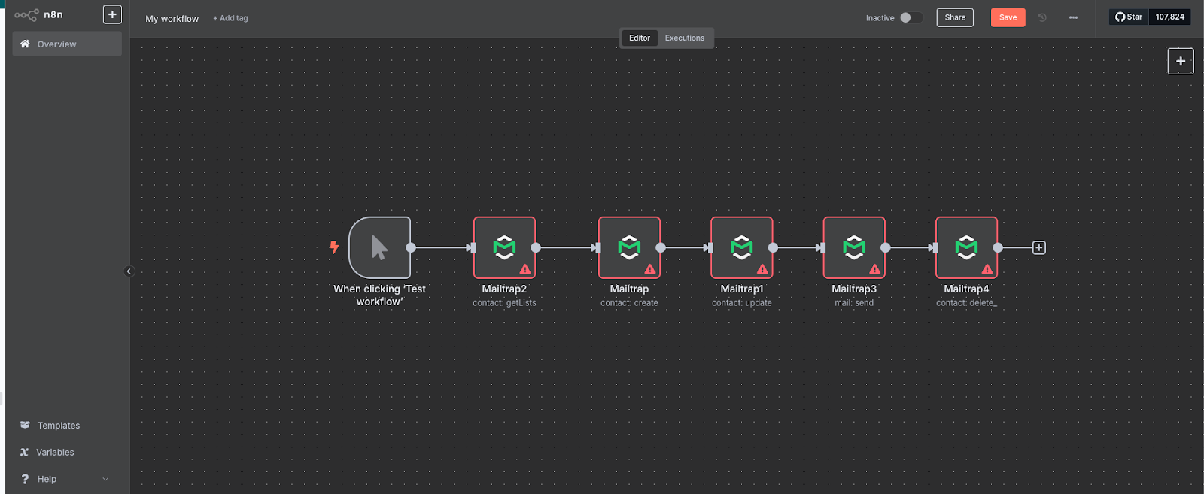
Task: Select the Mailtrap3 mail send node
Action: point(853,247)
